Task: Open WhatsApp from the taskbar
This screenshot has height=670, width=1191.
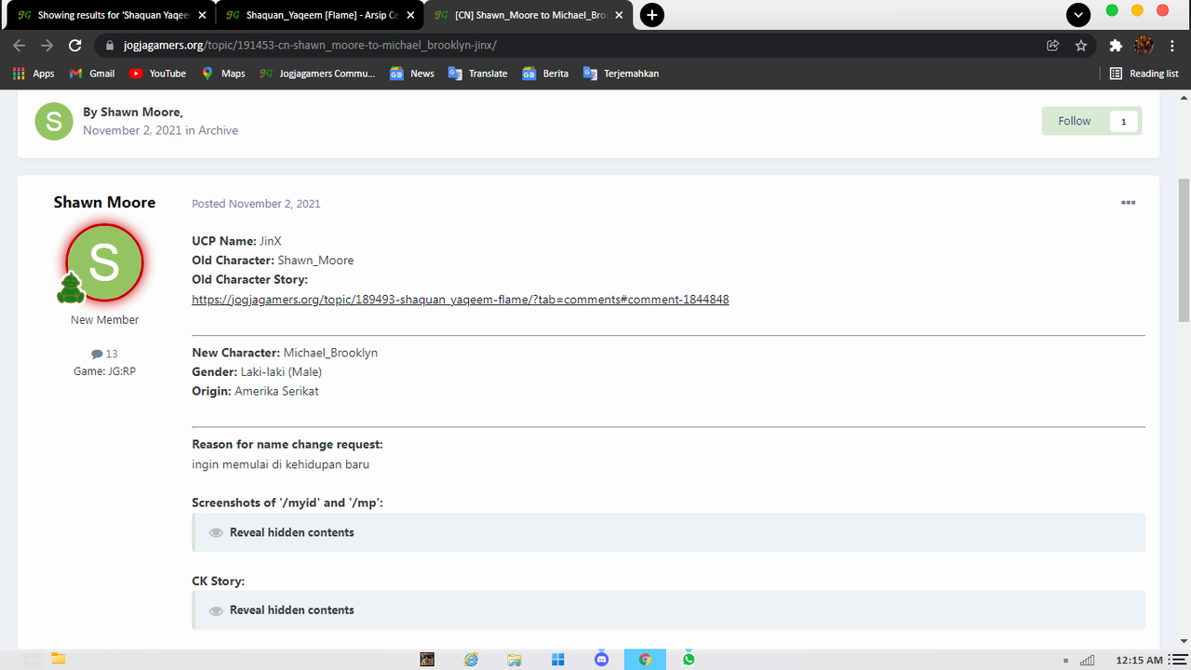Action: [x=689, y=660]
